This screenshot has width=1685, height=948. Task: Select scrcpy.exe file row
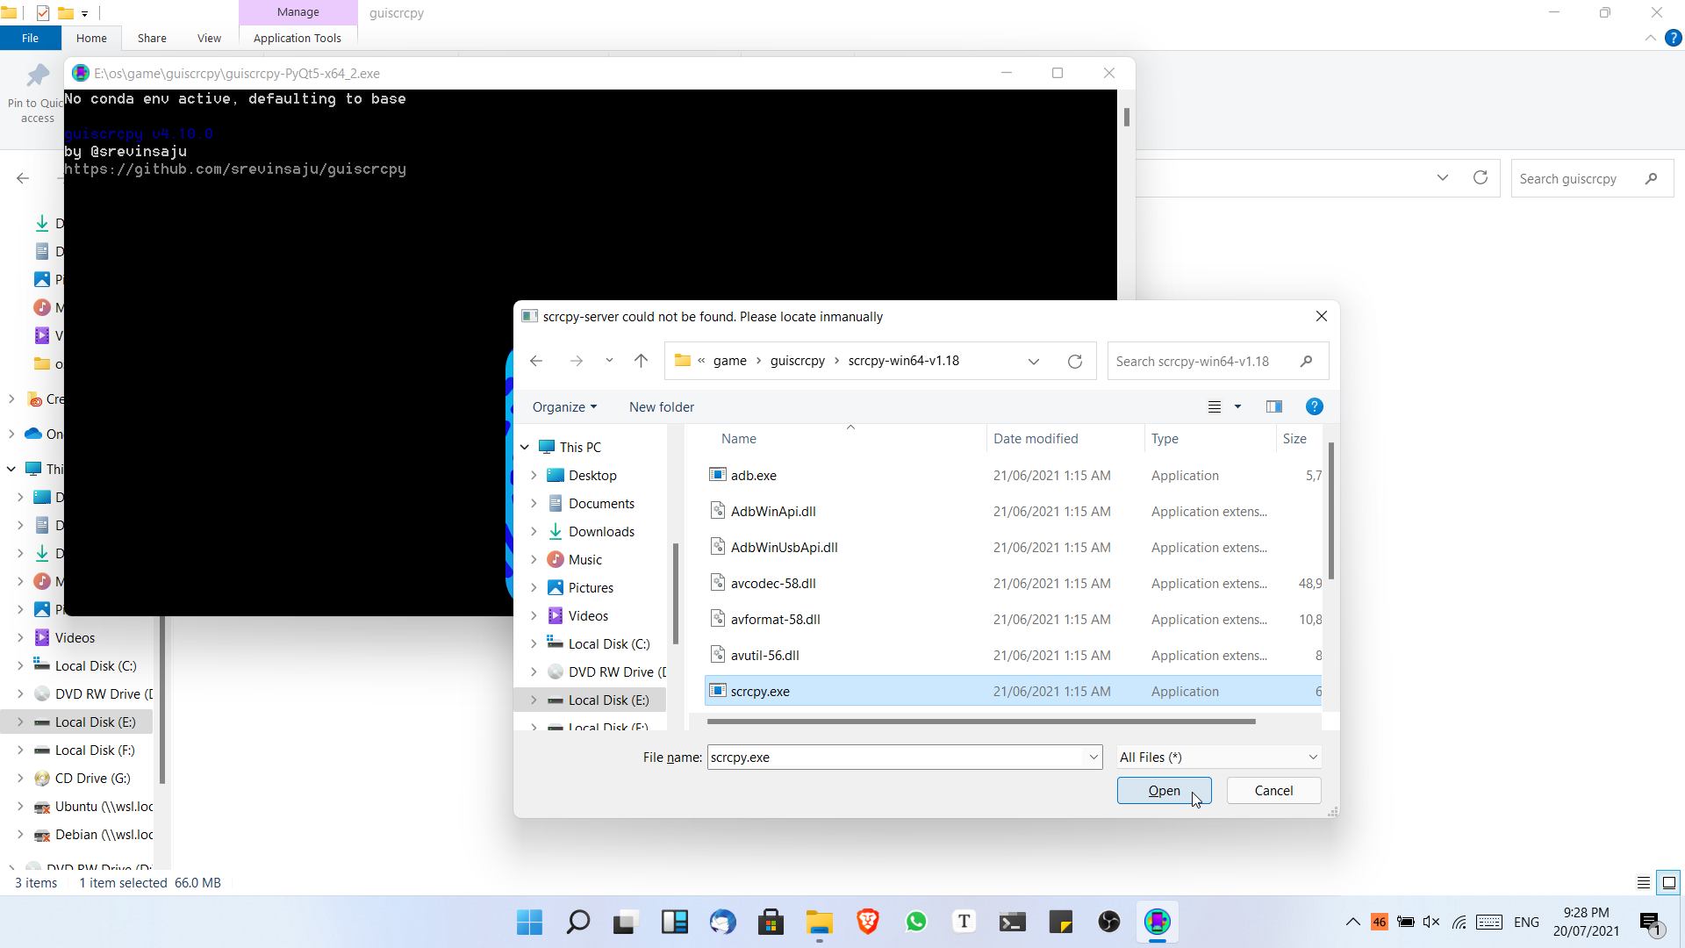click(1013, 691)
